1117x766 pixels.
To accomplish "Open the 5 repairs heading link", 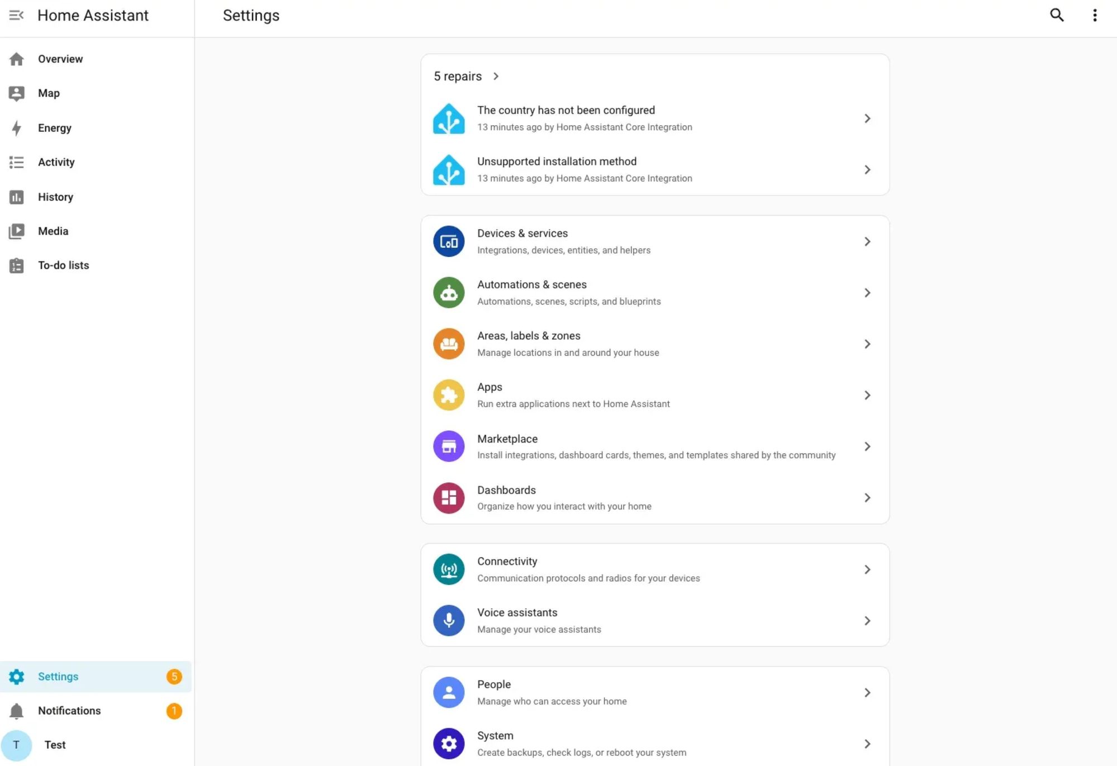I will point(458,76).
